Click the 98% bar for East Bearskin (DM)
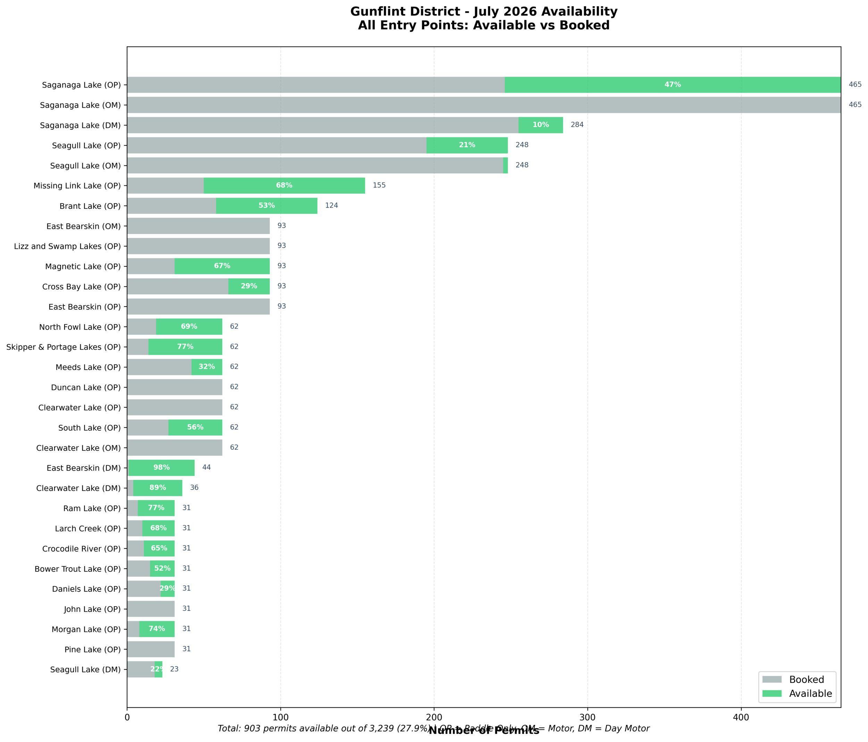This screenshot has width=868, height=742. click(161, 468)
